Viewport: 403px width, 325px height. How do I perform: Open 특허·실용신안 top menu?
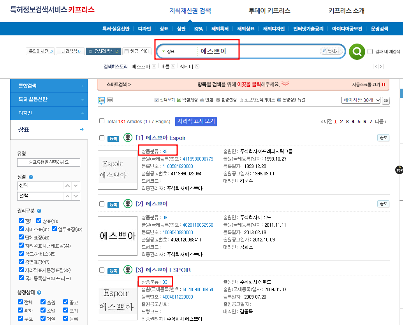point(116,29)
